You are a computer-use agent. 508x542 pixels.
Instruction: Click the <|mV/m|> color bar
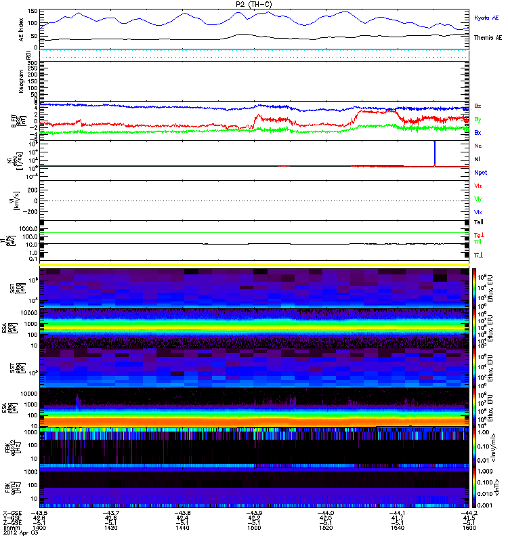pyautogui.click(x=475, y=447)
